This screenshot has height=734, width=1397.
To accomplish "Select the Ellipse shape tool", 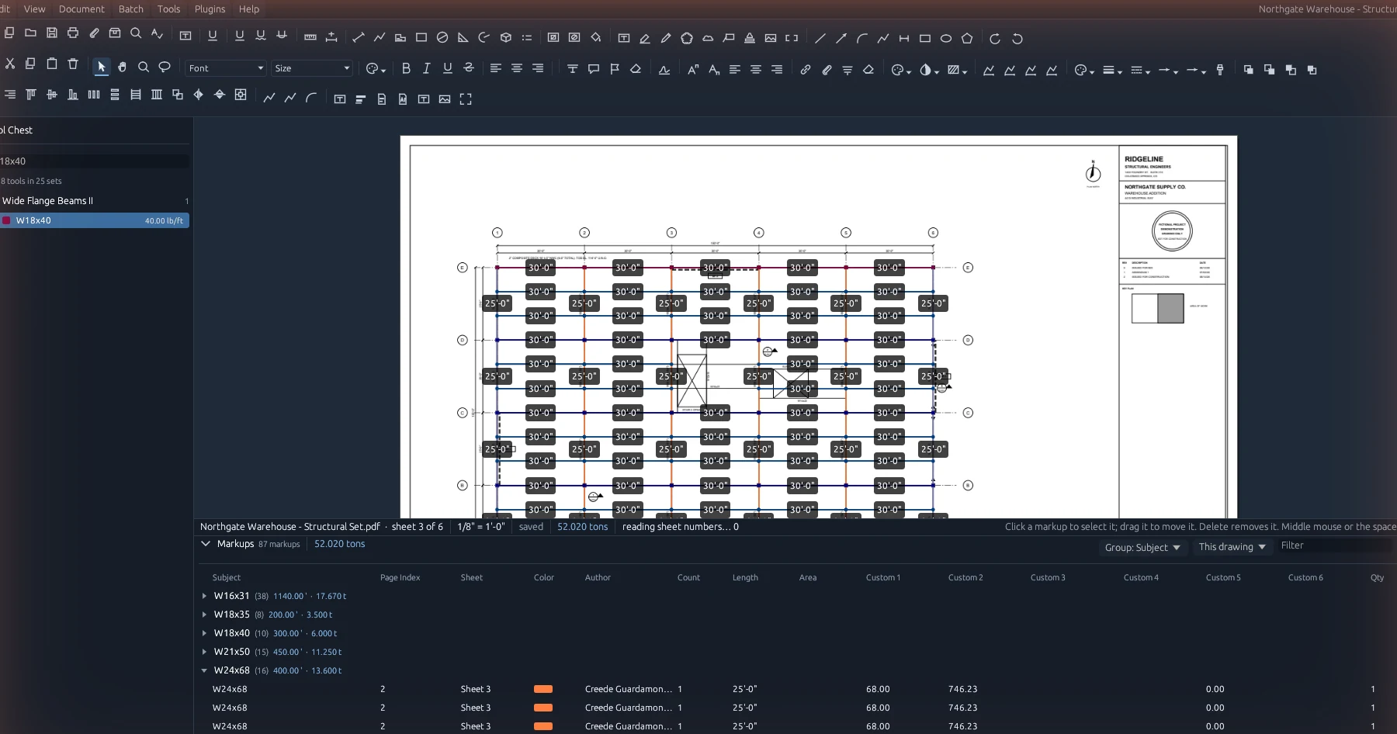I will coord(946,38).
